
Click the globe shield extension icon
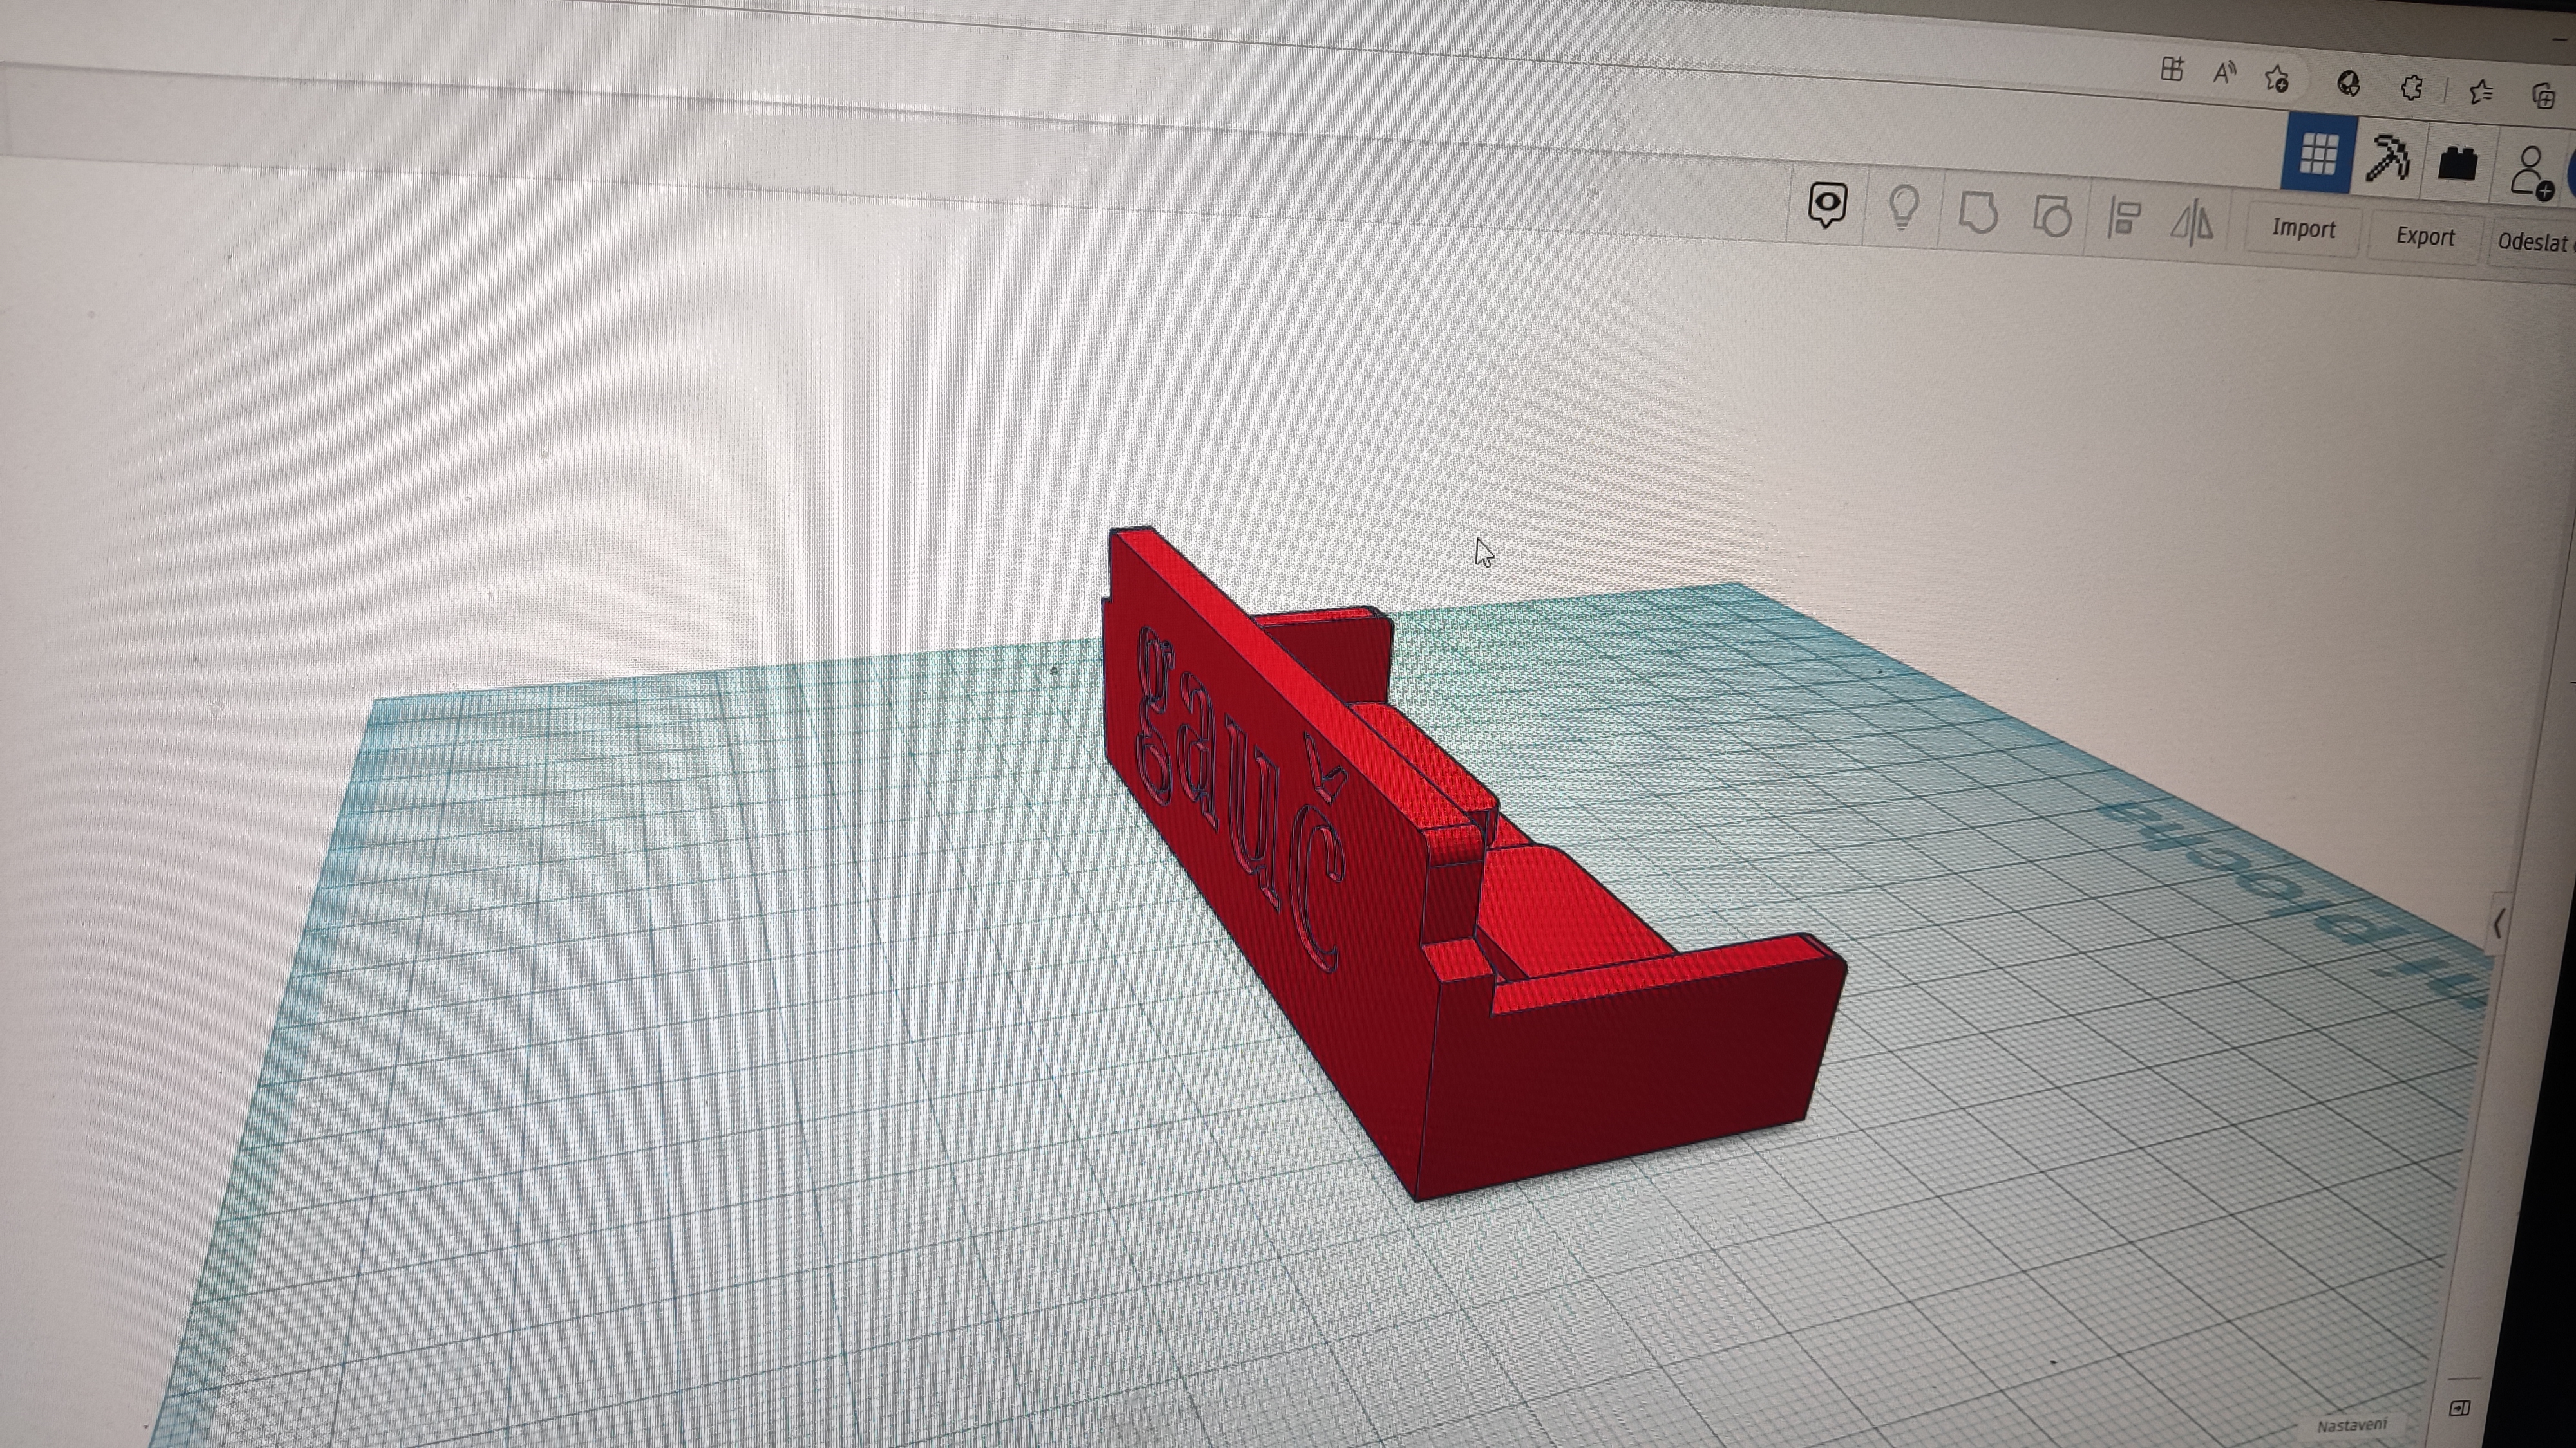click(x=2348, y=84)
